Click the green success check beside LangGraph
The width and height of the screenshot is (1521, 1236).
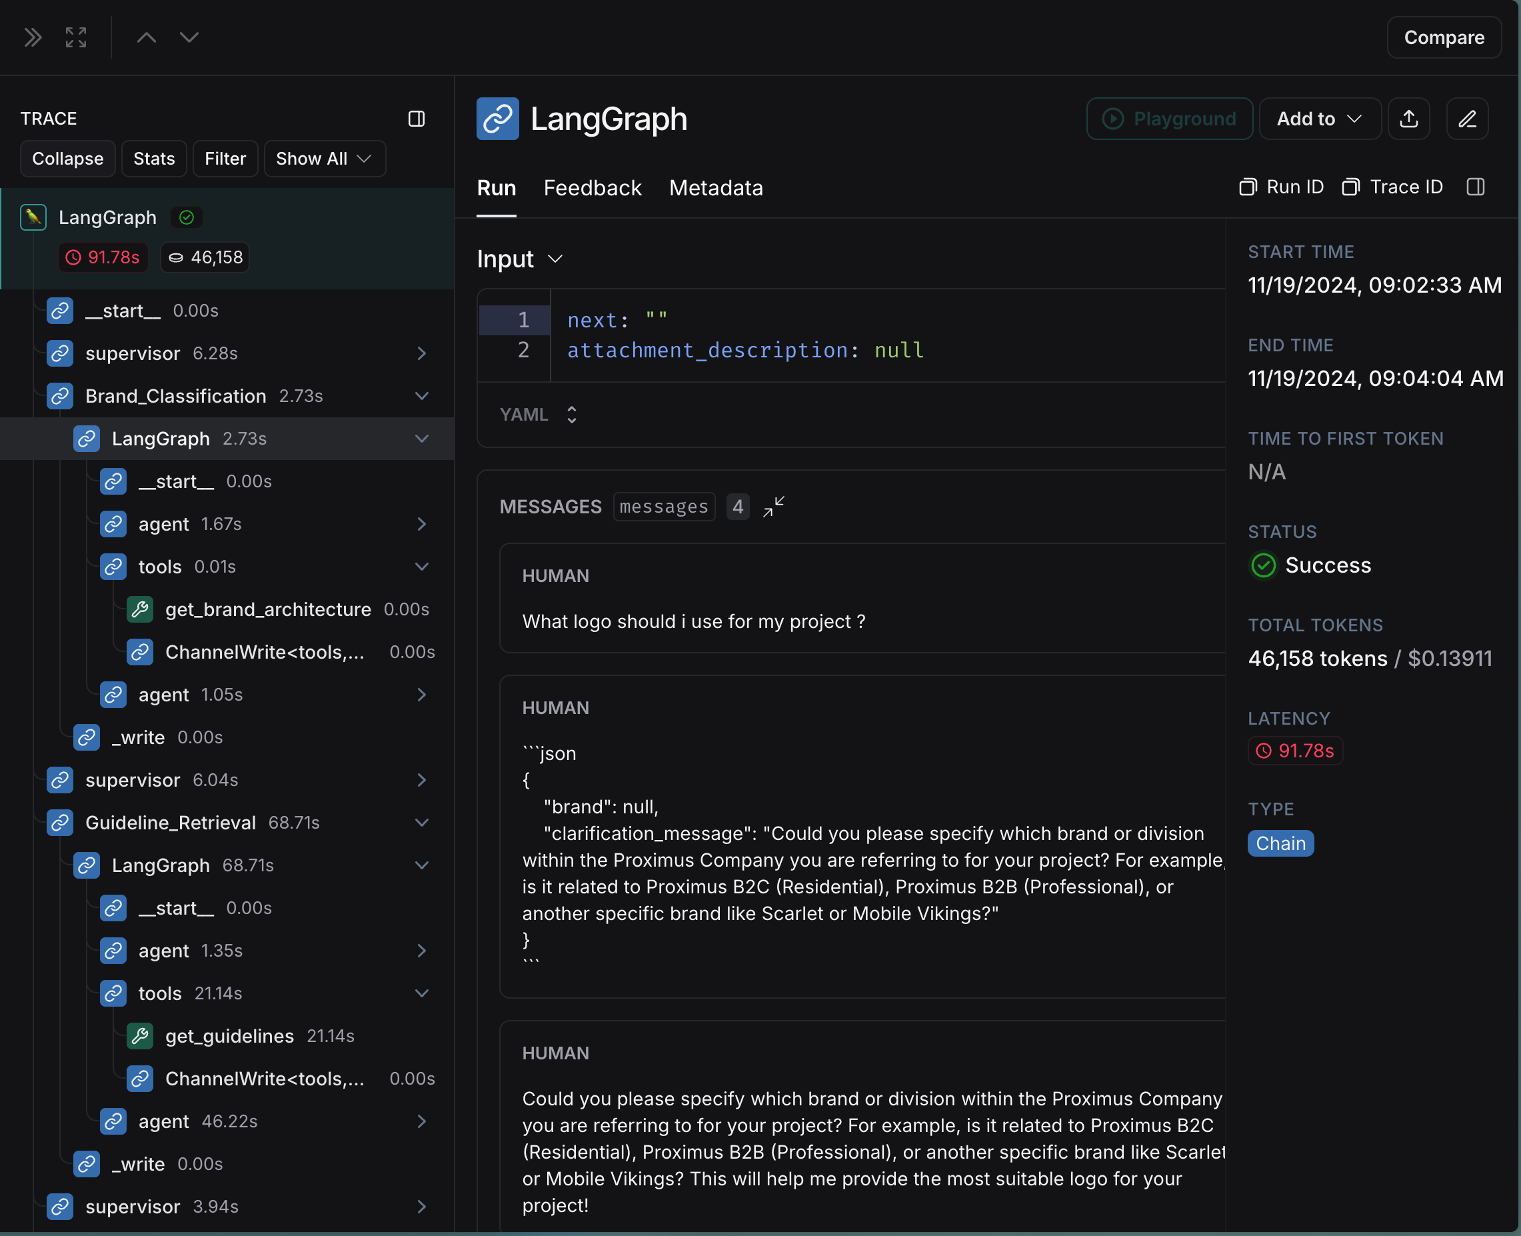[187, 217]
